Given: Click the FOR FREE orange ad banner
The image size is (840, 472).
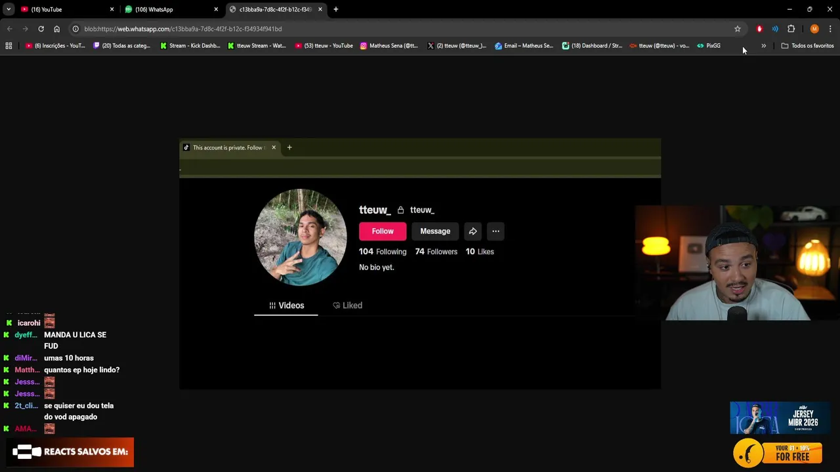Looking at the screenshot, I should coord(778,453).
